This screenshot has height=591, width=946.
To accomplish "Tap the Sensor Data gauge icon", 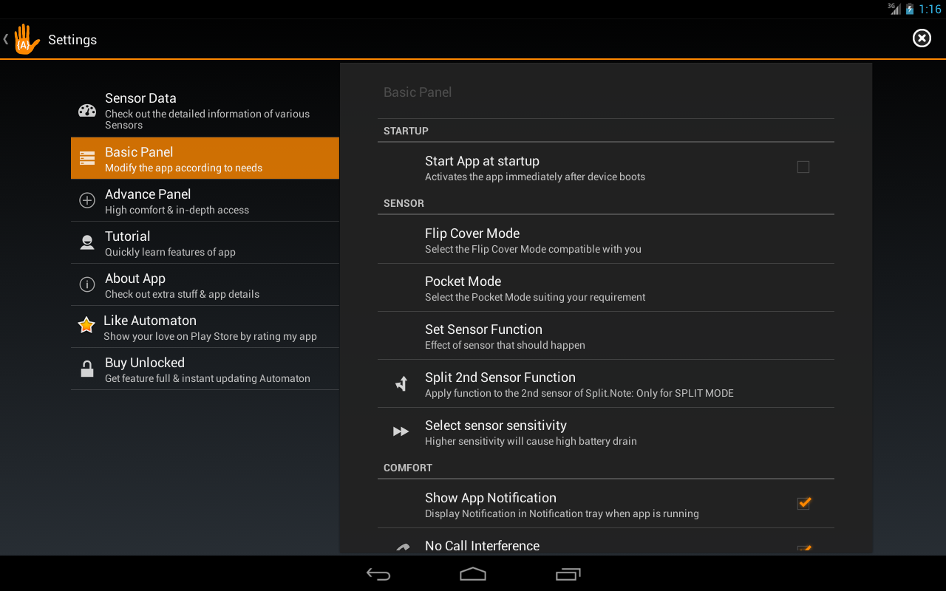I will coord(87,111).
